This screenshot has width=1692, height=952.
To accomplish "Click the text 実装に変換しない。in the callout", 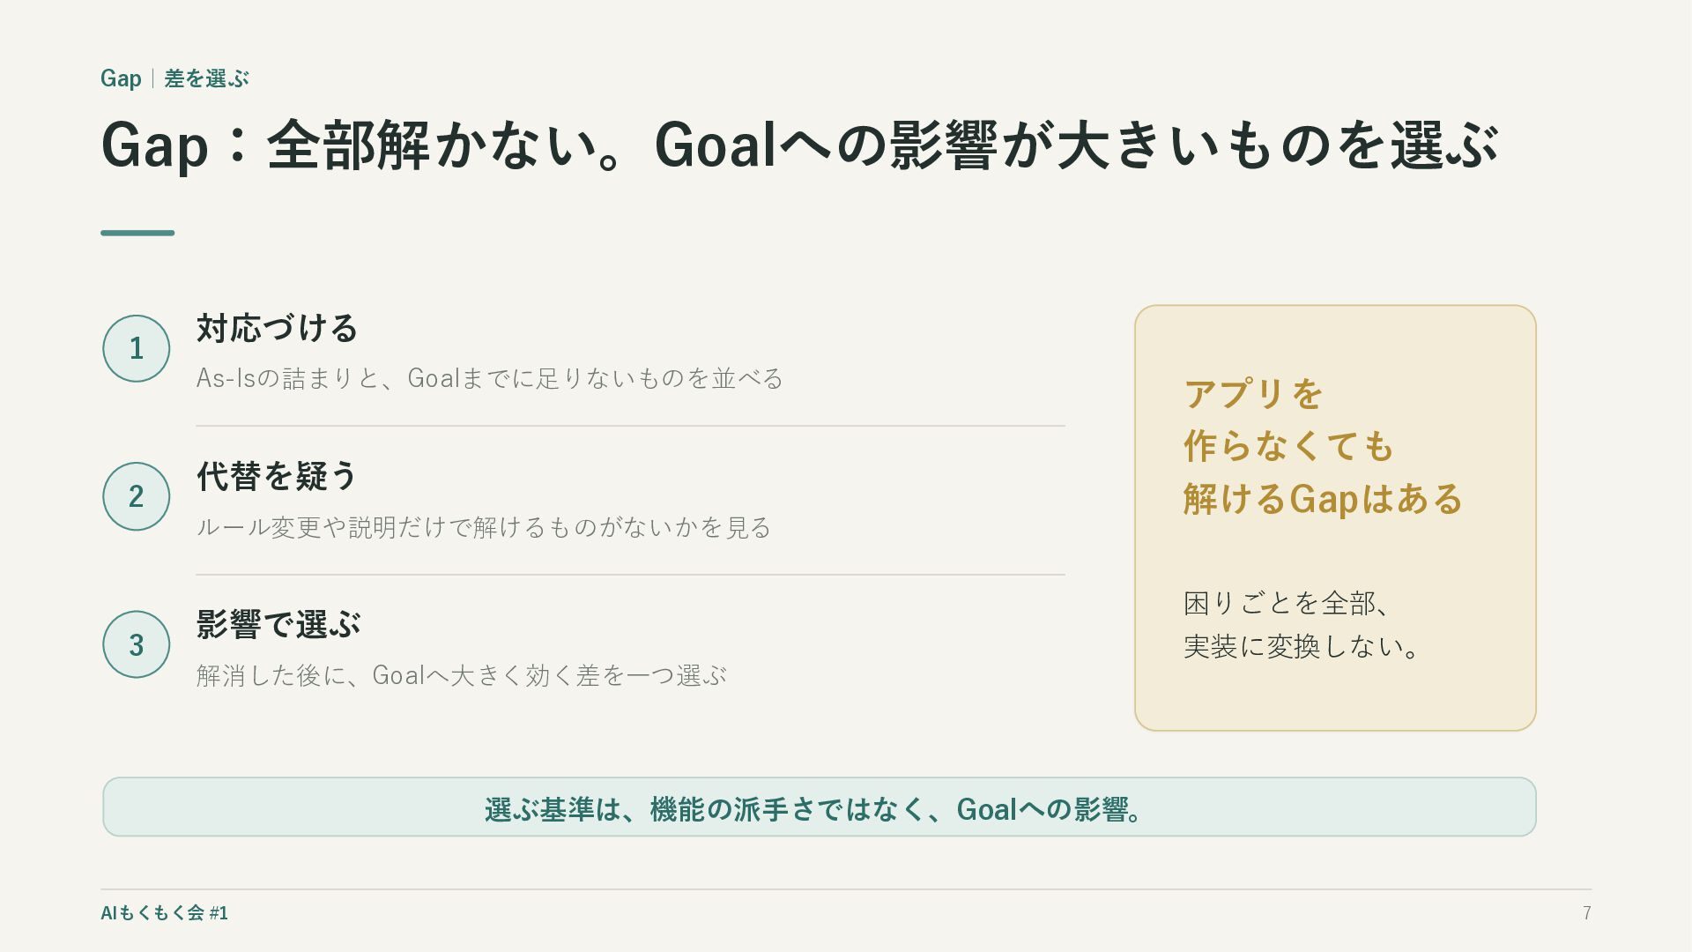I will click(1302, 646).
